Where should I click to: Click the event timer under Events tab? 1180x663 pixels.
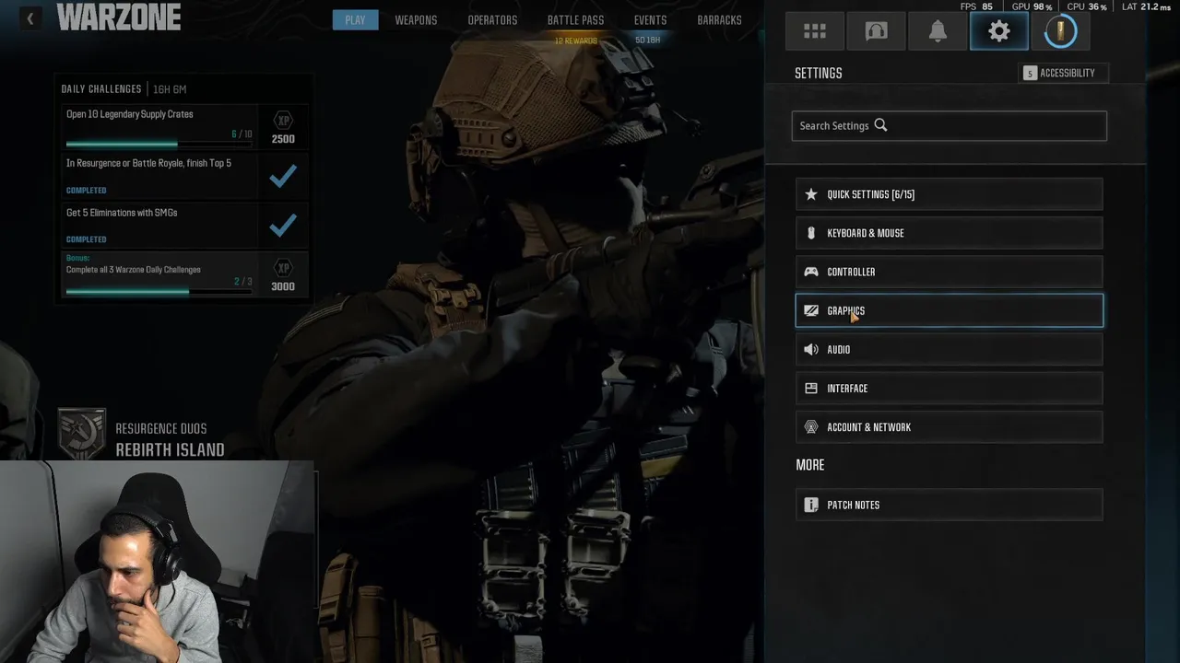point(648,41)
